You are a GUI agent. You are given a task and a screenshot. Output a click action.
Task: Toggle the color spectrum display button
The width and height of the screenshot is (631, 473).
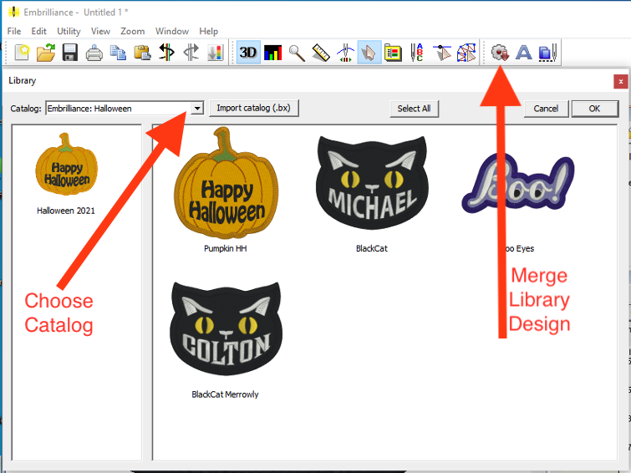[x=272, y=53]
